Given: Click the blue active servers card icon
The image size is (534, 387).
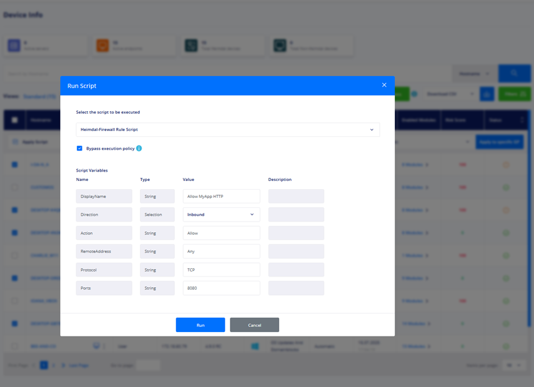Looking at the screenshot, I should 14,46.
